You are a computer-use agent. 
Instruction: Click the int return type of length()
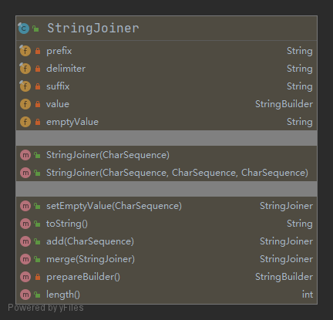tap(308, 295)
